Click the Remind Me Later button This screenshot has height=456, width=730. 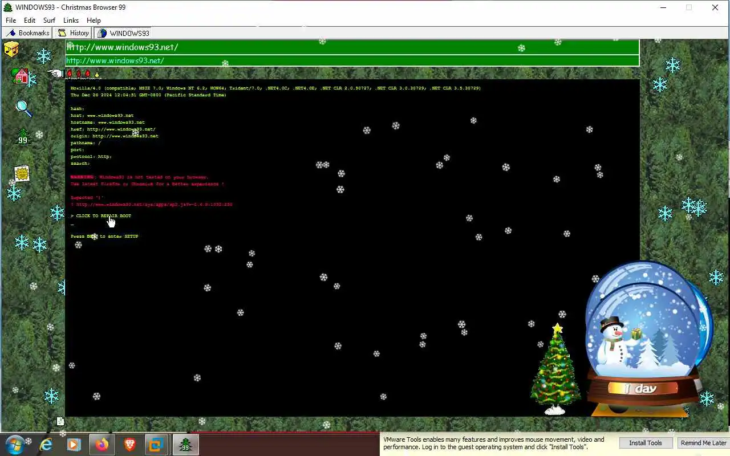pyautogui.click(x=703, y=443)
